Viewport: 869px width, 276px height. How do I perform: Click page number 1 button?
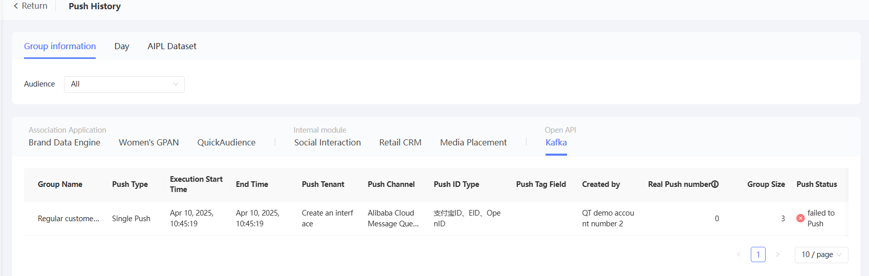pos(758,254)
